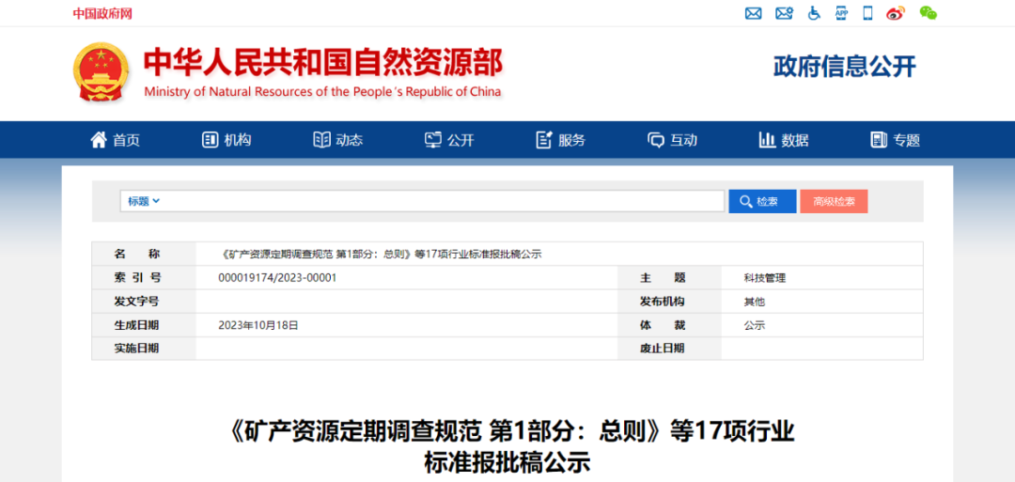1015x482 pixels.
Task: Click the 中华人民共和国自然资源部 site title
Action: [x=322, y=63]
